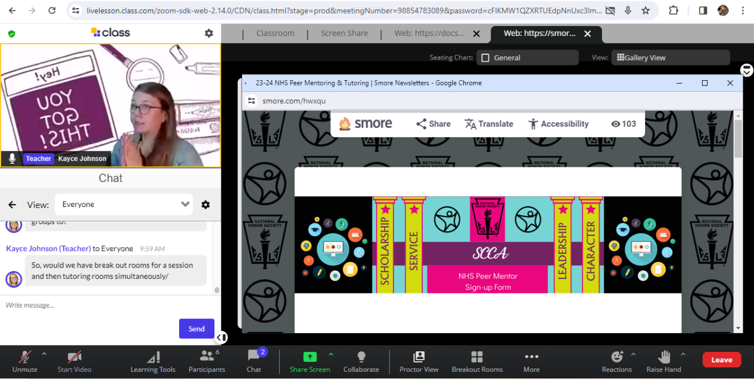This screenshot has height=379, width=754.
Task: Click the Smore page vertical scrollbar
Action: 738,138
